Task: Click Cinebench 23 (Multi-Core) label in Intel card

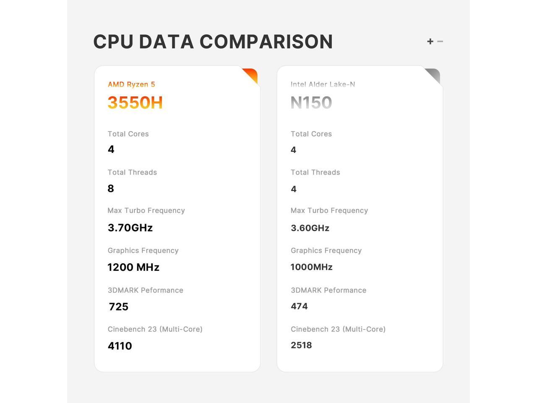Action: 338,329
